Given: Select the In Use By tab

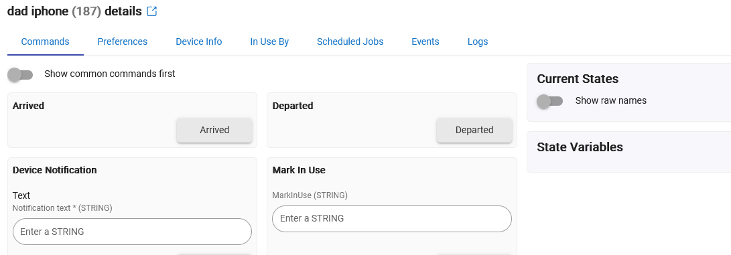Looking at the screenshot, I should click(269, 41).
